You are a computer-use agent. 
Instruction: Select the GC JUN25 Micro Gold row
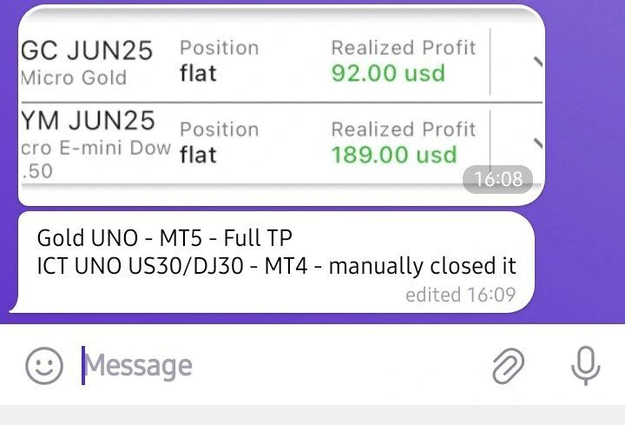tap(281, 62)
